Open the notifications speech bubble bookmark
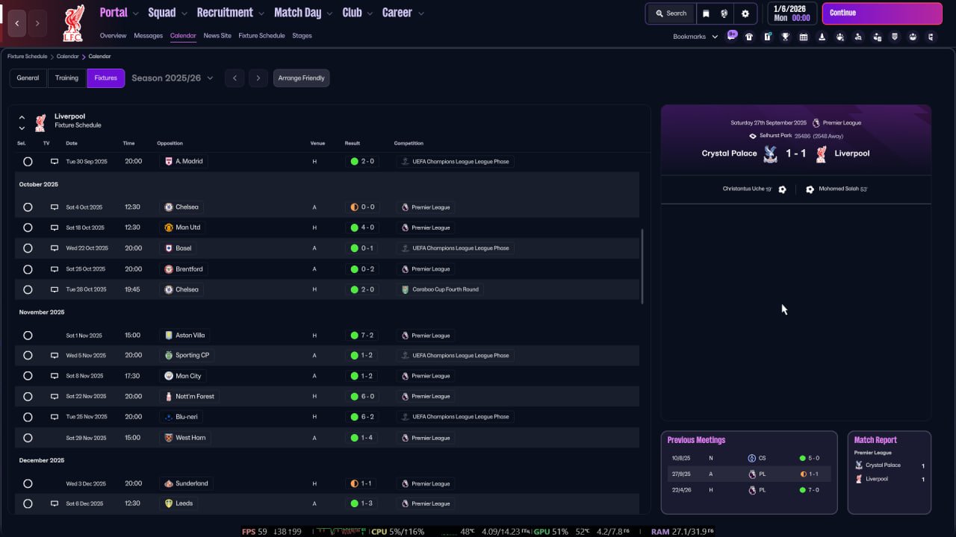This screenshot has height=537, width=956. [x=732, y=36]
